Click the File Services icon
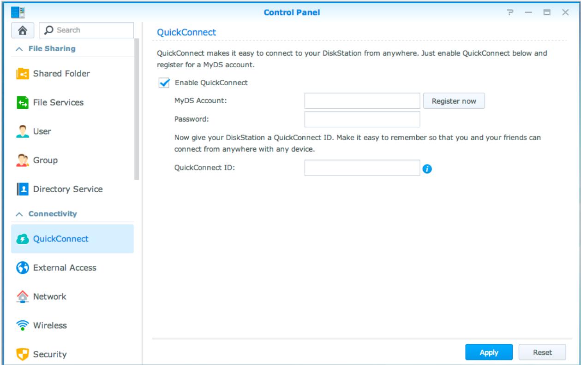The image size is (581, 365). 23,102
